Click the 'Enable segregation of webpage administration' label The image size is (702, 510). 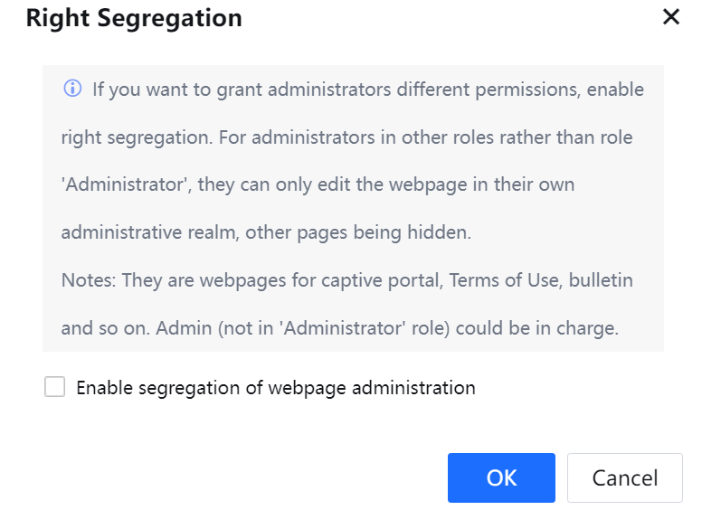276,388
